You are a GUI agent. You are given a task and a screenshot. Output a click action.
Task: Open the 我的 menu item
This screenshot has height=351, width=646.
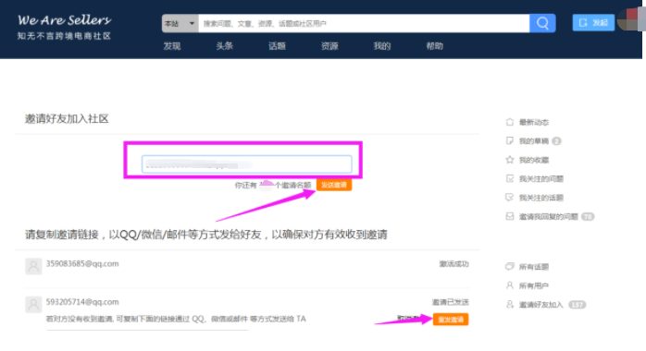pos(382,46)
